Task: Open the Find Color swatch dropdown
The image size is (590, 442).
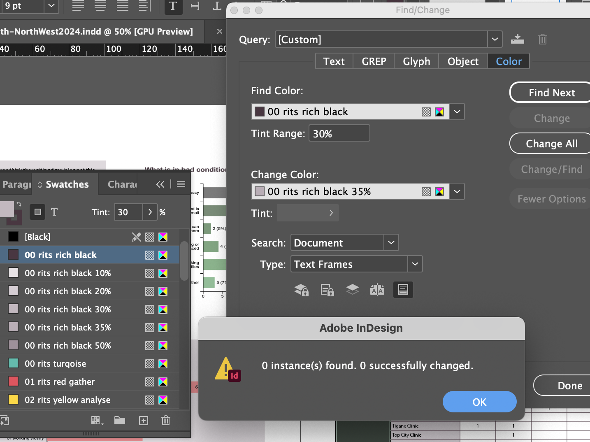Action: click(x=457, y=112)
